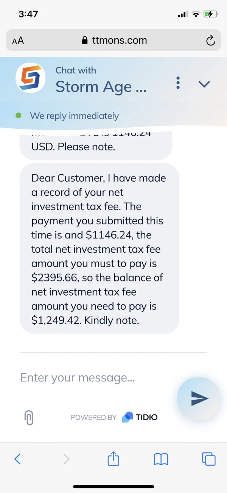The width and height of the screenshot is (227, 493).
Task: Go back with the browser back arrow
Action: pos(17,459)
